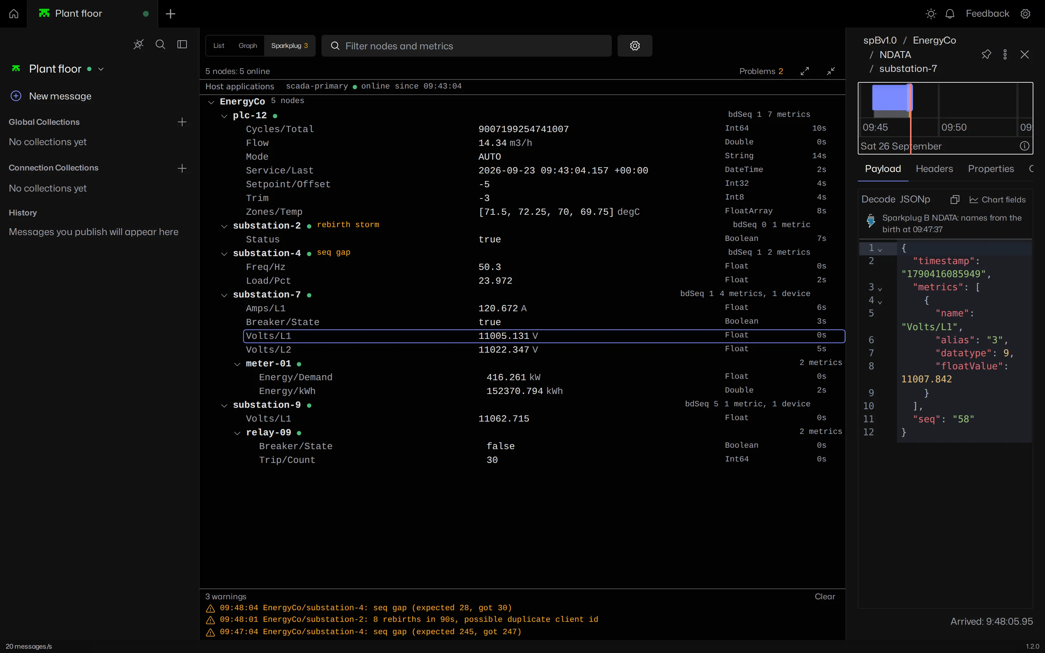Pin the substation-7 message

point(986,54)
